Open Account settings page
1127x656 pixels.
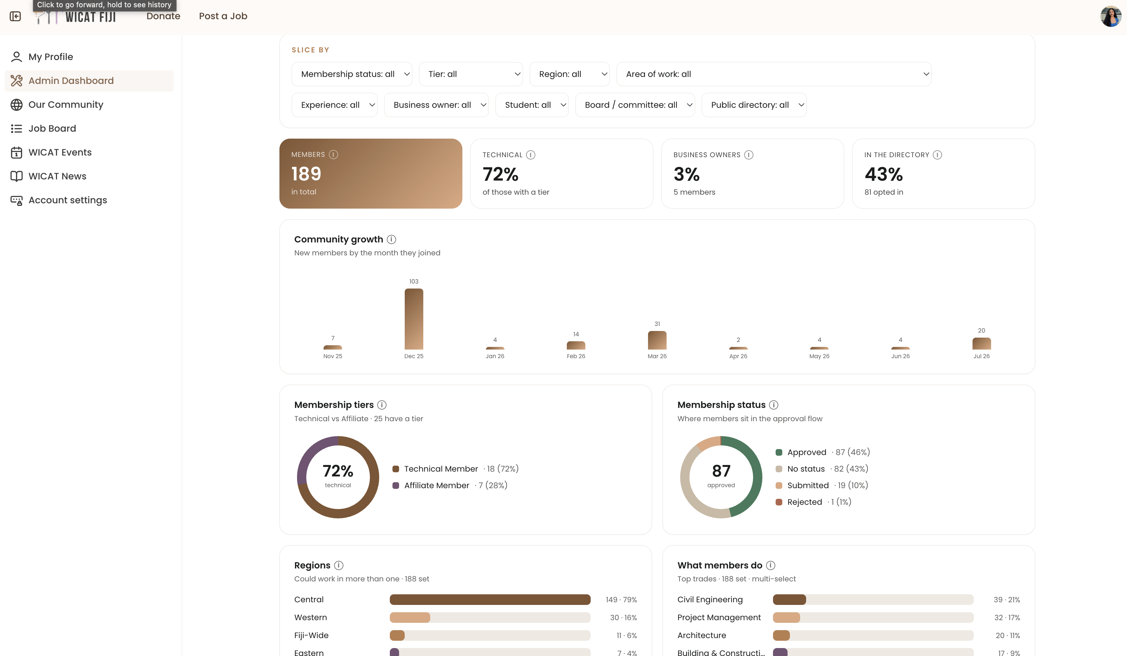tap(89, 200)
